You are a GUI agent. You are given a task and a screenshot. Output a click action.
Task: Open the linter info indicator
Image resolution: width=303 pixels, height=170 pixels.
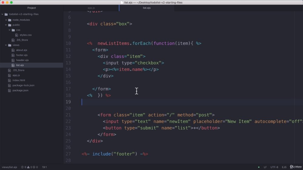pyautogui.click(x=35, y=167)
